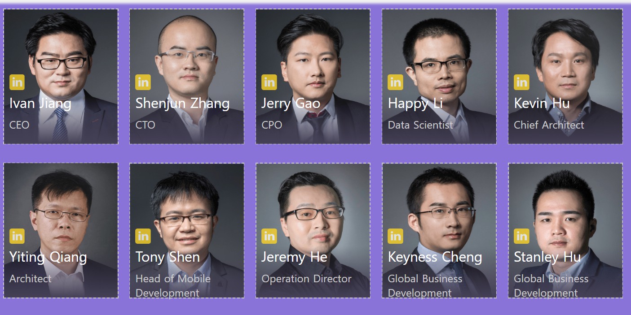Click Kevin Hu's LinkedIn icon
This screenshot has height=315, width=631.
point(522,82)
